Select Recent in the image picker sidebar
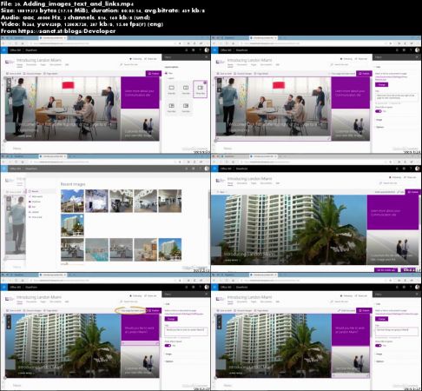Screen dimensions: 422x391 [x=35, y=191]
